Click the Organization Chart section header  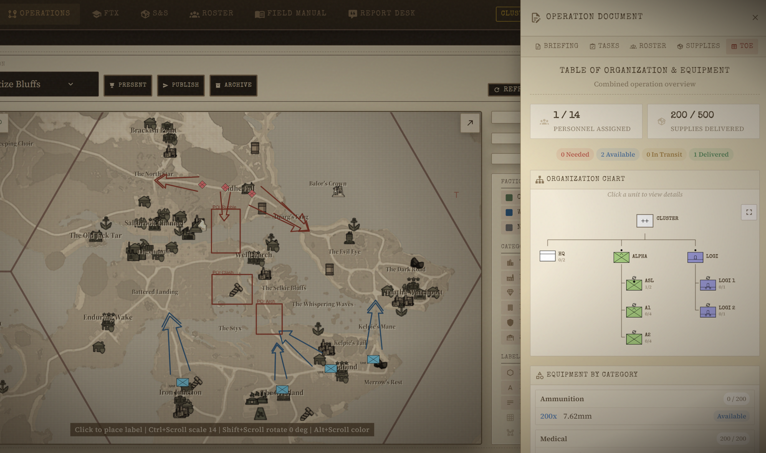[645, 179]
